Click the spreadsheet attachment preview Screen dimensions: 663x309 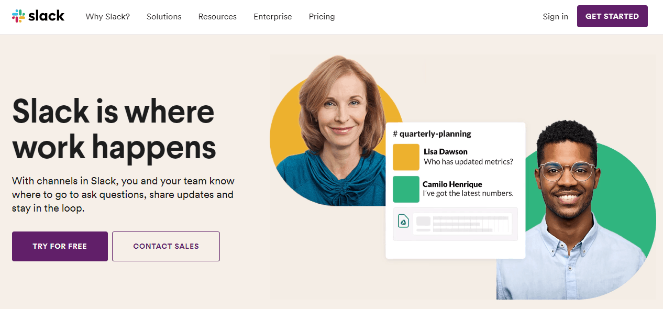456,224
